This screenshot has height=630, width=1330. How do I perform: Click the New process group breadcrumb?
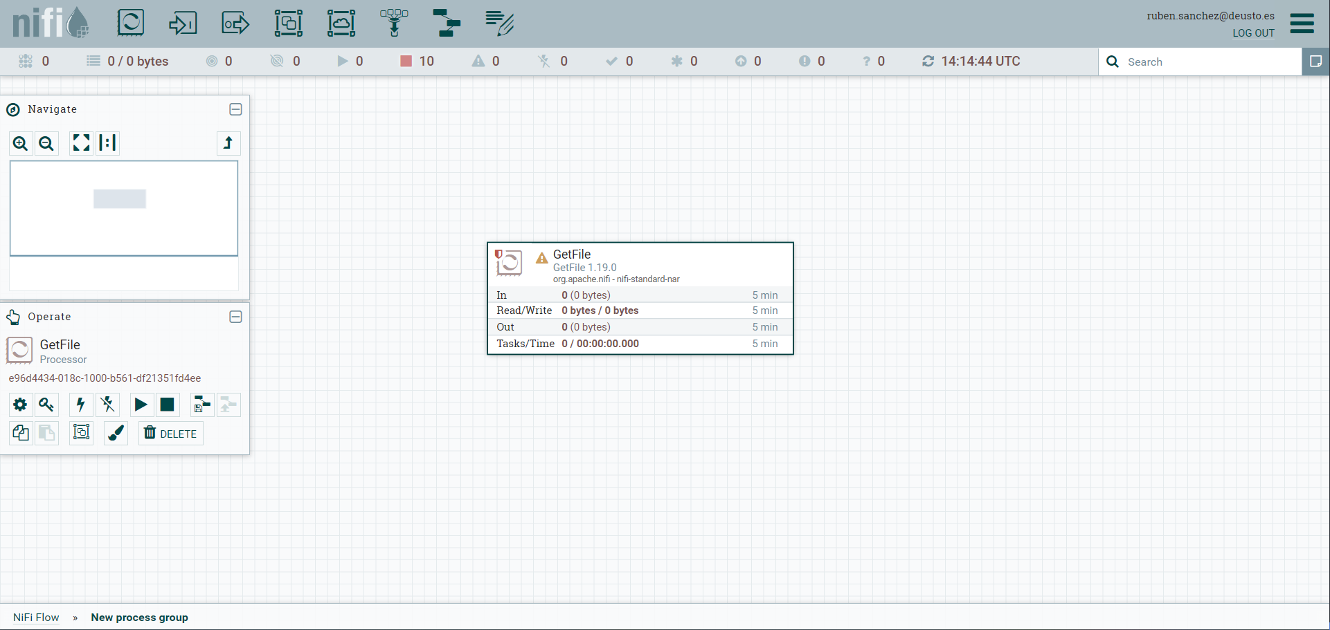[139, 618]
